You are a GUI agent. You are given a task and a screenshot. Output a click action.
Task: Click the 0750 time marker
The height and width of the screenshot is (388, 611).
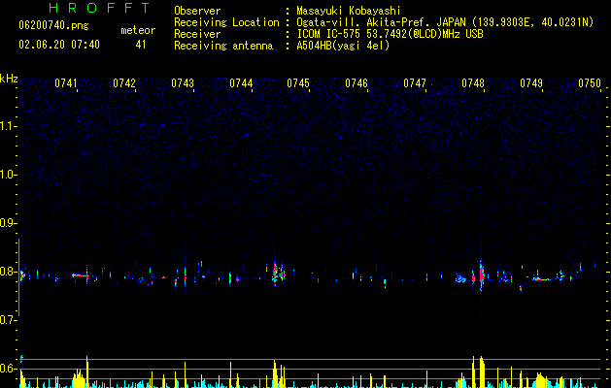[590, 83]
